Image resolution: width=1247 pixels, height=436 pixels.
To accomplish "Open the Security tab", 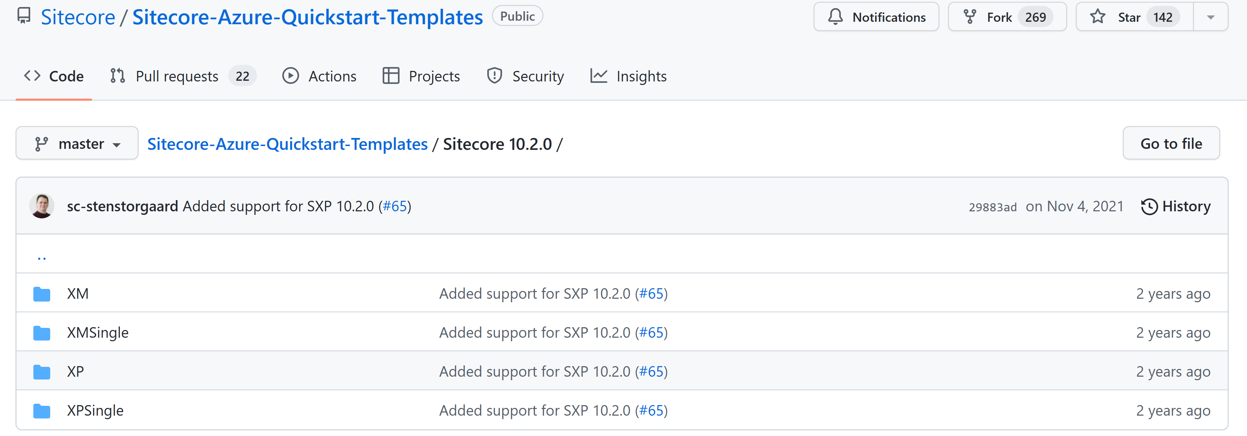I will [x=525, y=76].
